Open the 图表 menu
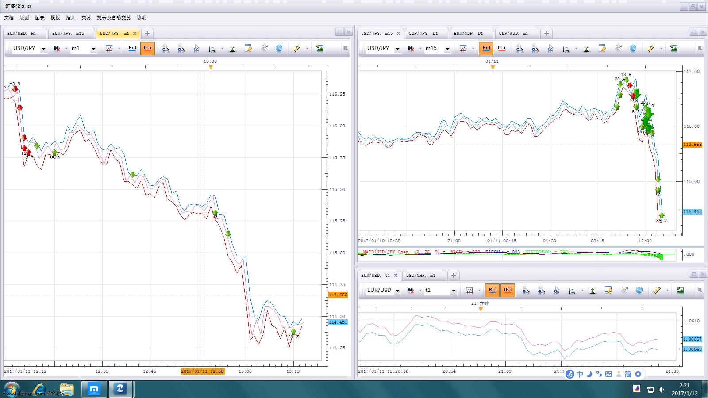The height and width of the screenshot is (398, 708). (40, 18)
